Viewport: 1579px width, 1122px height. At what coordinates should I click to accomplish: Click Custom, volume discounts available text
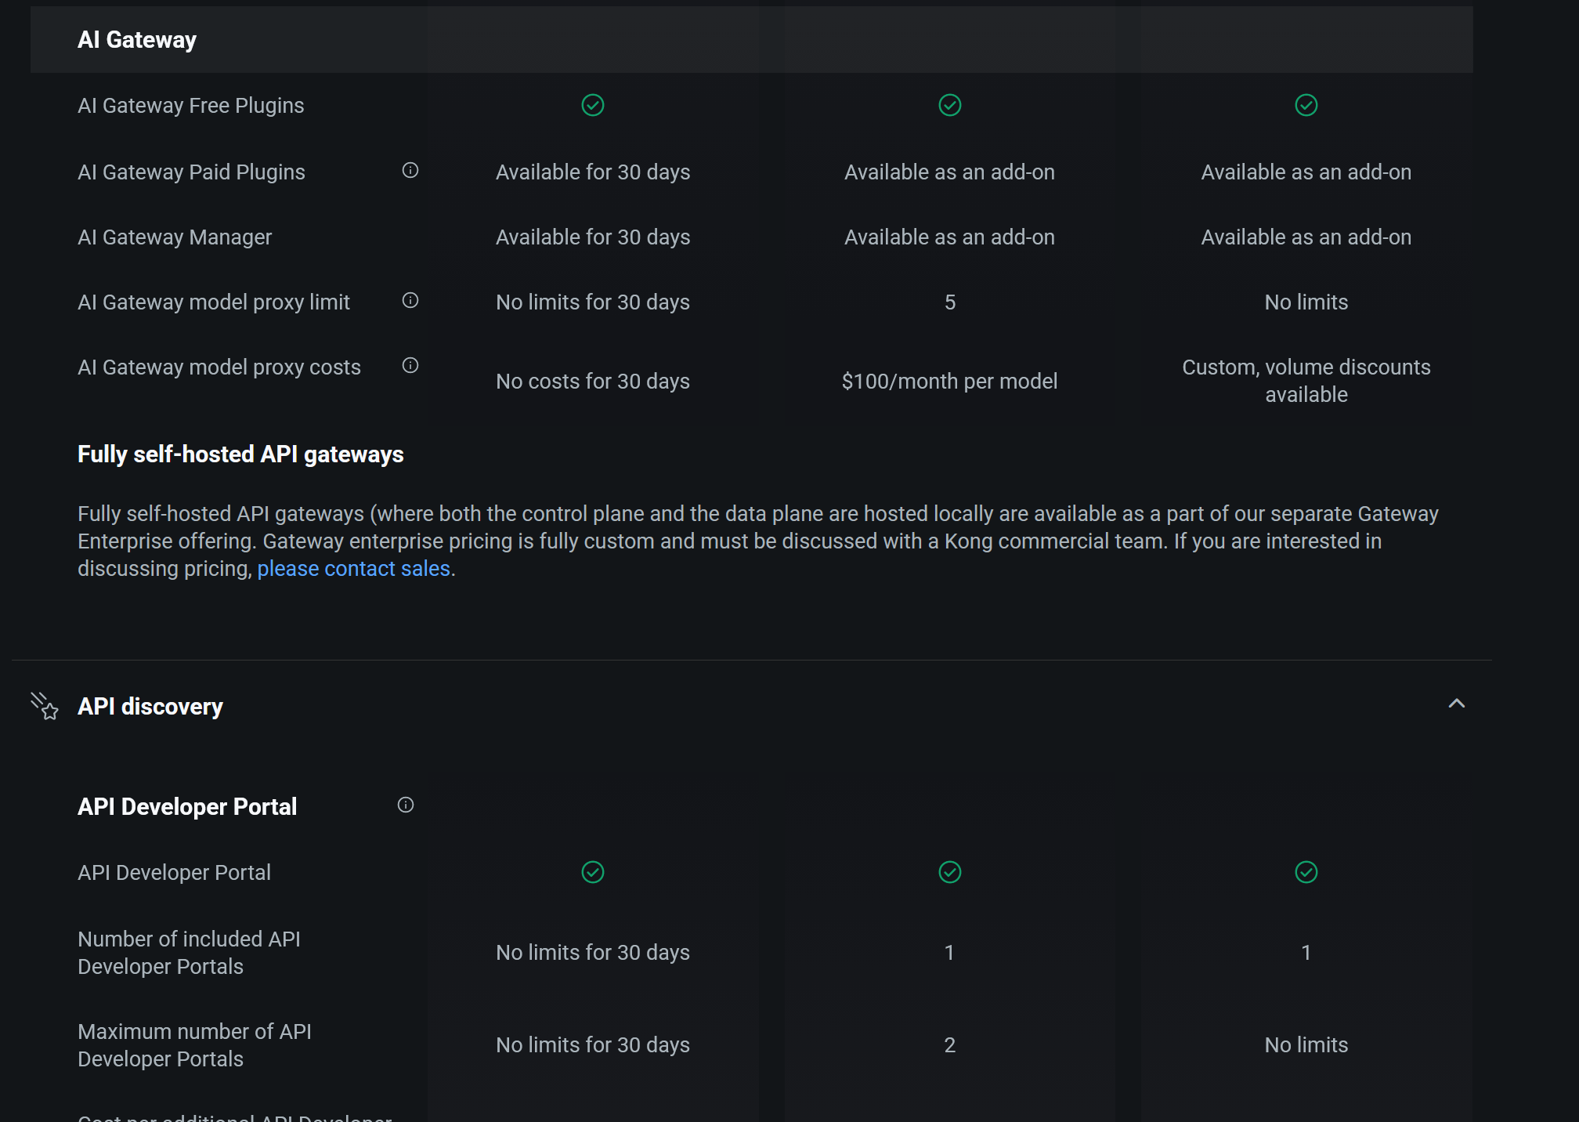[x=1306, y=381]
